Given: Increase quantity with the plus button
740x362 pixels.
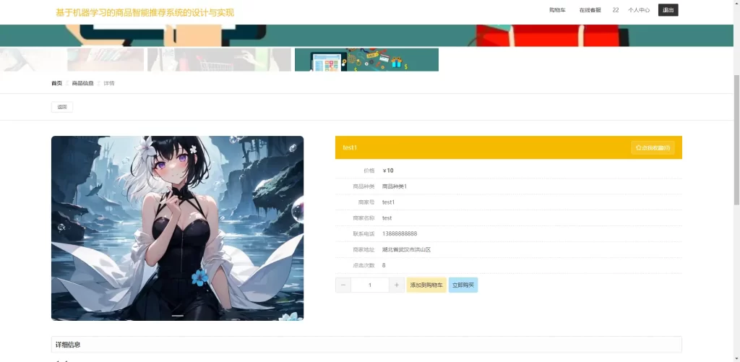Looking at the screenshot, I should [x=396, y=285].
